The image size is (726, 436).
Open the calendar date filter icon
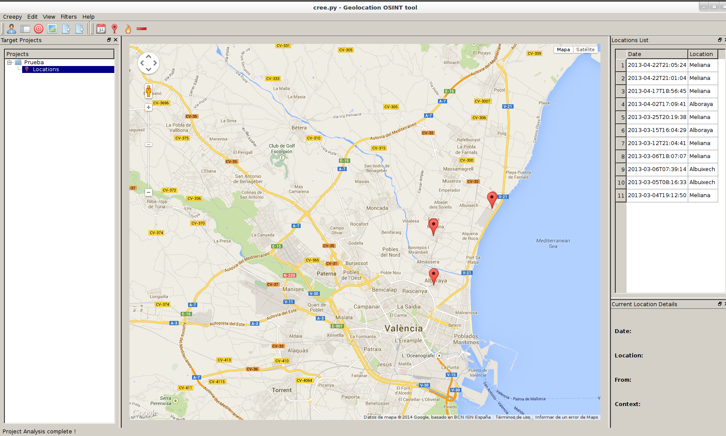tap(101, 29)
